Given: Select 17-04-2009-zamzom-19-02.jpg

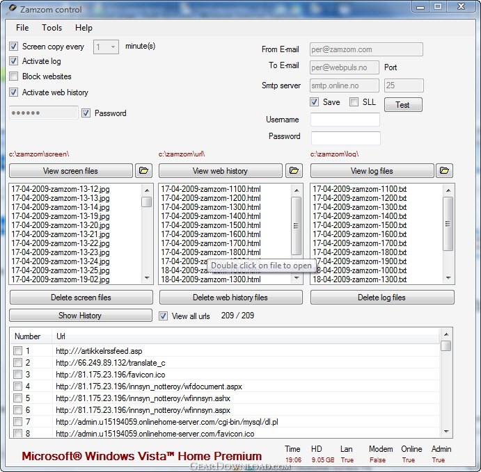Looking at the screenshot, I should pyautogui.click(x=61, y=279).
